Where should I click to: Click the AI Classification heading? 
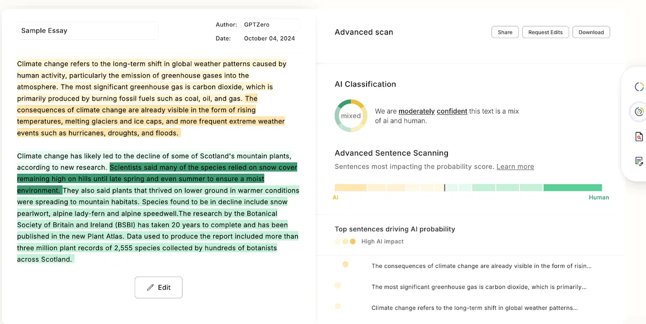point(366,84)
